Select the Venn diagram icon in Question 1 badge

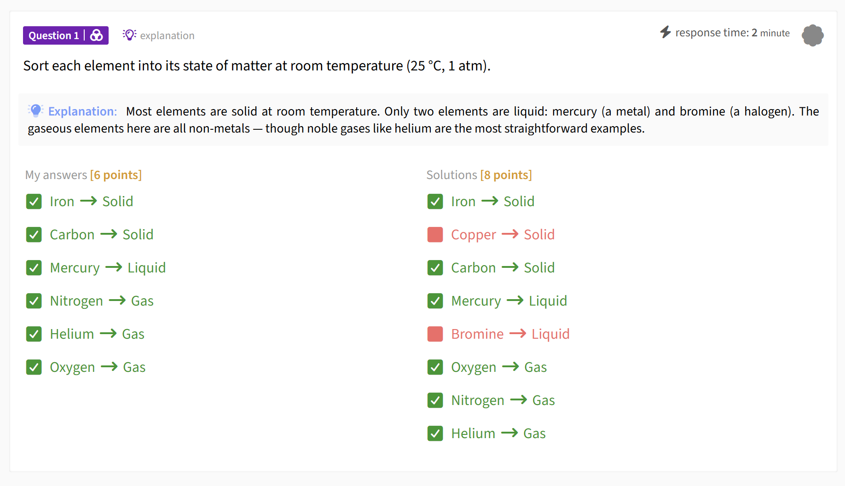pyautogui.click(x=97, y=35)
